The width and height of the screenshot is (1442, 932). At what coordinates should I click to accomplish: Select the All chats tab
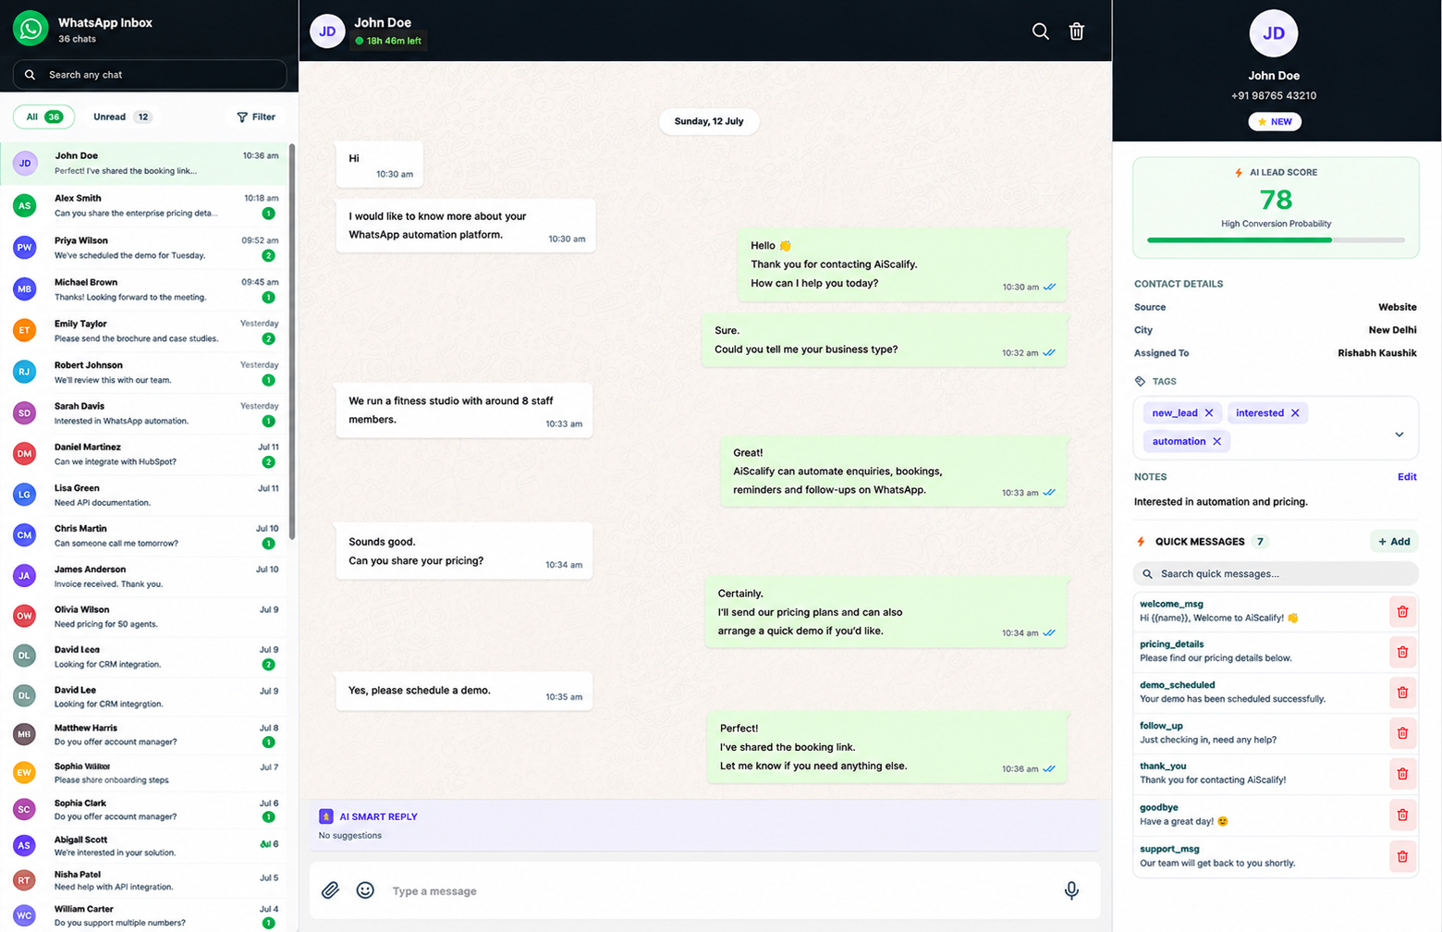point(43,117)
